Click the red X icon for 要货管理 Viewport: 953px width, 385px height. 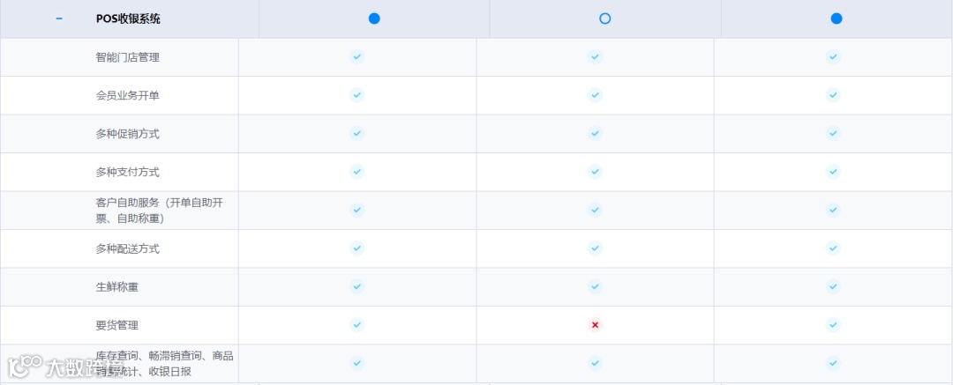[595, 325]
